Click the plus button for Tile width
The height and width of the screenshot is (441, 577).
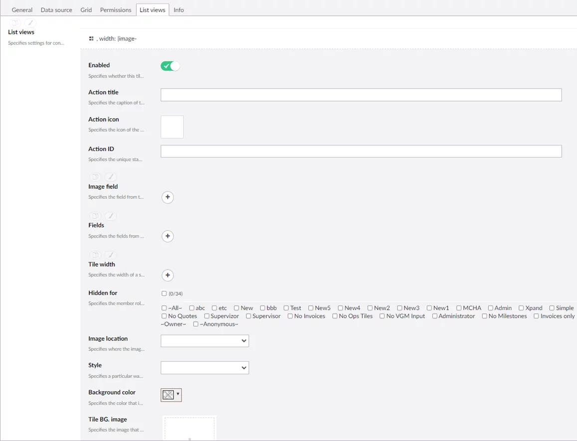click(x=168, y=275)
